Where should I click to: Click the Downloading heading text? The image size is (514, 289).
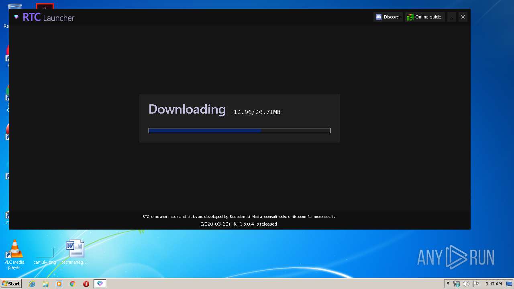[187, 109]
